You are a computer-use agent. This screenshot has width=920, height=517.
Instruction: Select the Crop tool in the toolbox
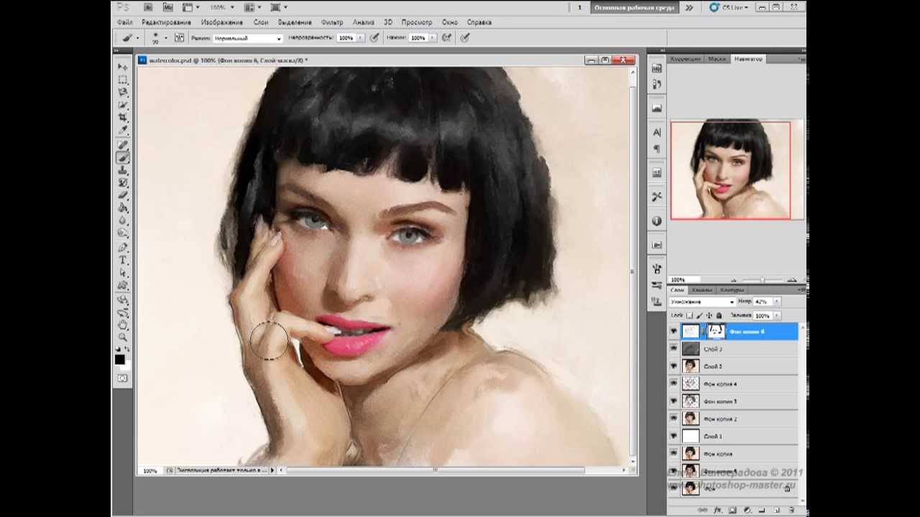(x=123, y=117)
